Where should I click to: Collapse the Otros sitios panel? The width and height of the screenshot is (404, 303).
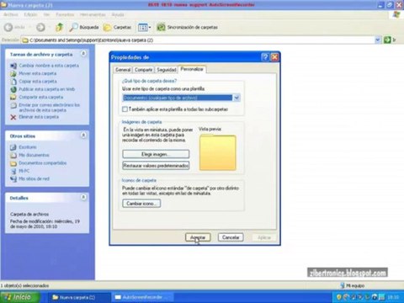[x=83, y=136]
